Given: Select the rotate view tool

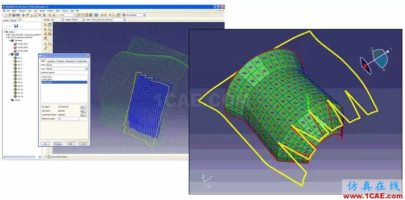Looking at the screenshot, I should pos(27,15).
